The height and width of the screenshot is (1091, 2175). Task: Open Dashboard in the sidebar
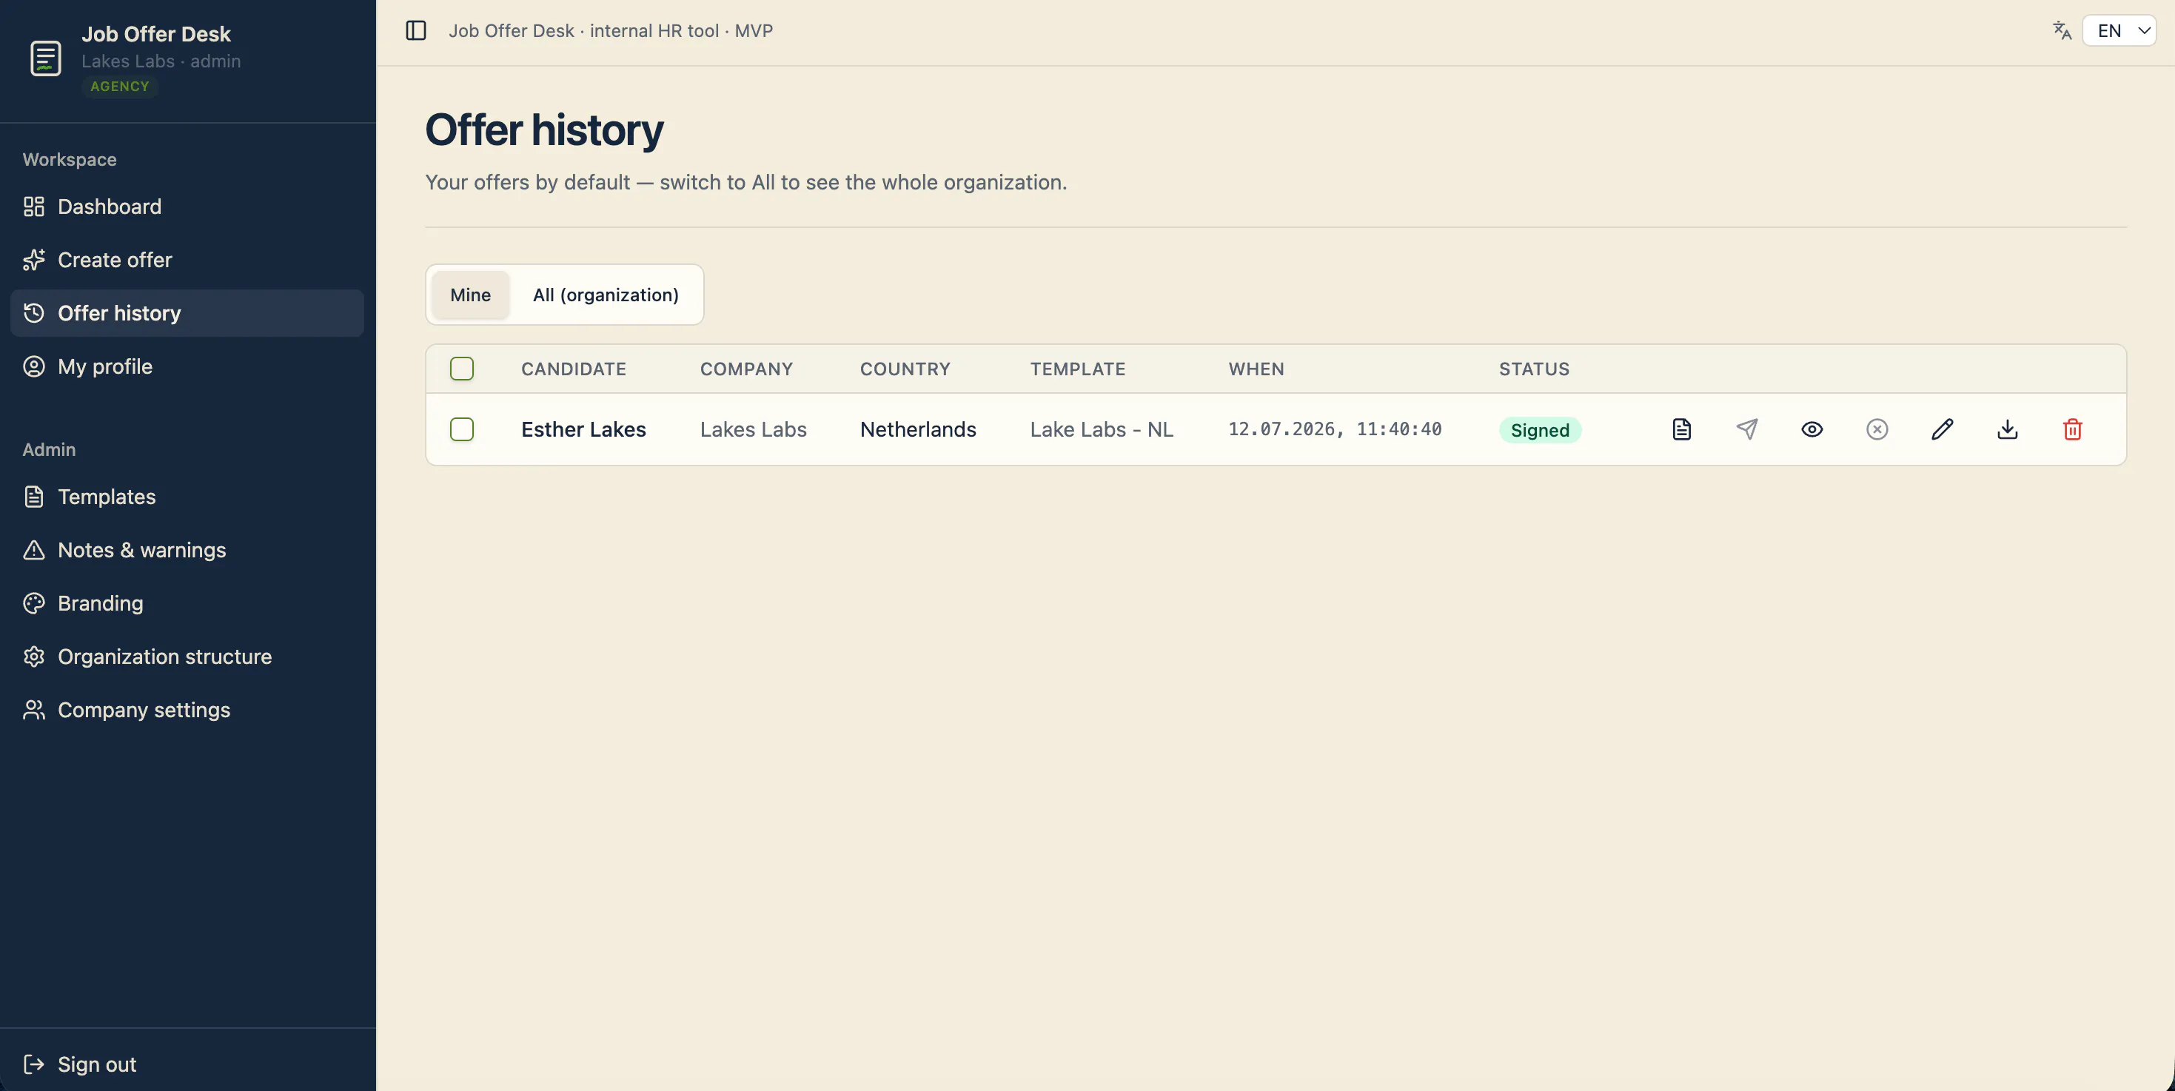coord(187,207)
